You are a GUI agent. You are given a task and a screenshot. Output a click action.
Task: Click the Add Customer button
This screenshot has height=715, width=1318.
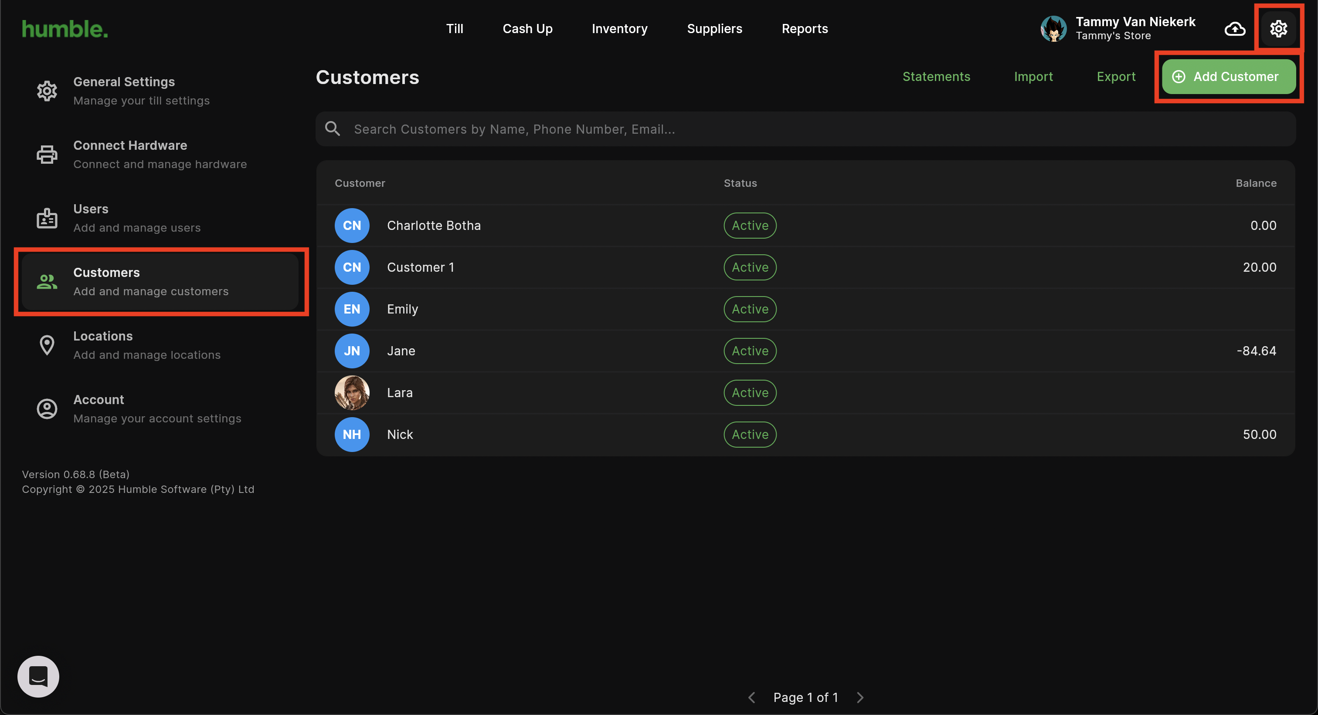point(1229,77)
